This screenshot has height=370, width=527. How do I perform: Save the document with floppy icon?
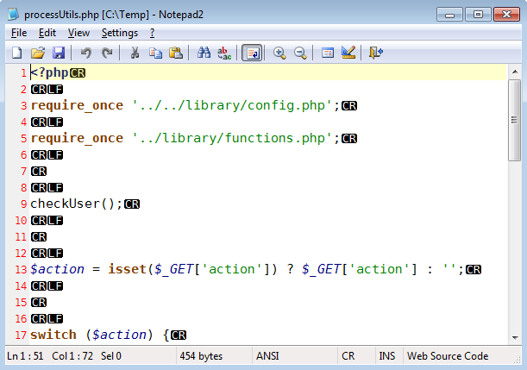(x=59, y=53)
